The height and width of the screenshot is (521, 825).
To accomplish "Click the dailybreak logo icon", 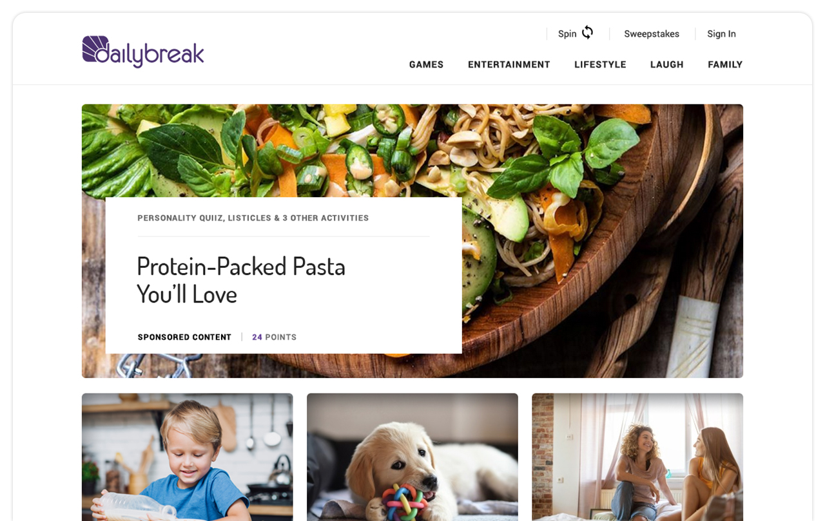I will 95,50.
